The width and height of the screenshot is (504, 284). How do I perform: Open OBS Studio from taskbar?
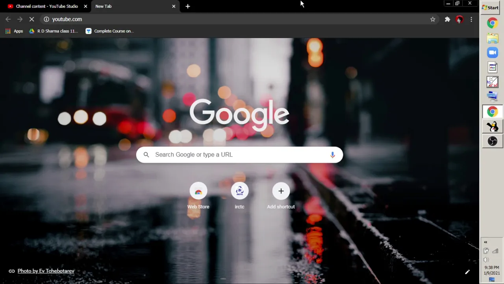coord(492,141)
